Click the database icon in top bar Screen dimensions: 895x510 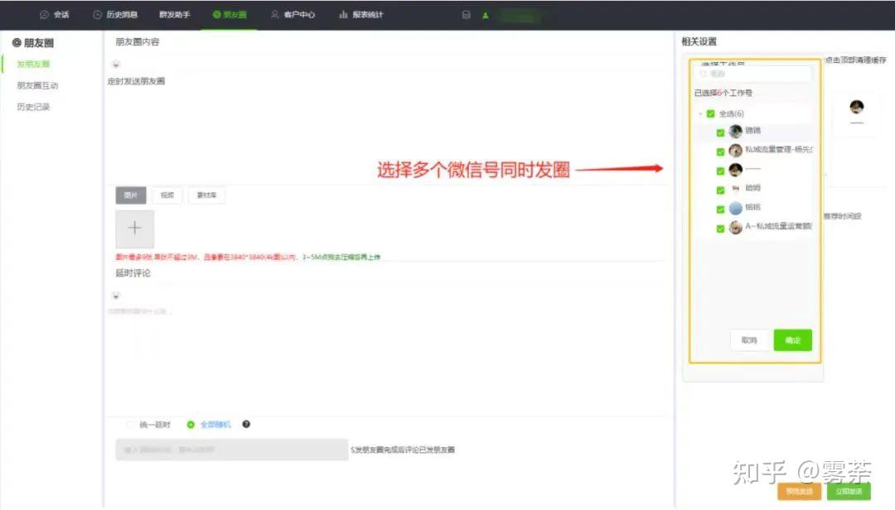[x=467, y=15]
